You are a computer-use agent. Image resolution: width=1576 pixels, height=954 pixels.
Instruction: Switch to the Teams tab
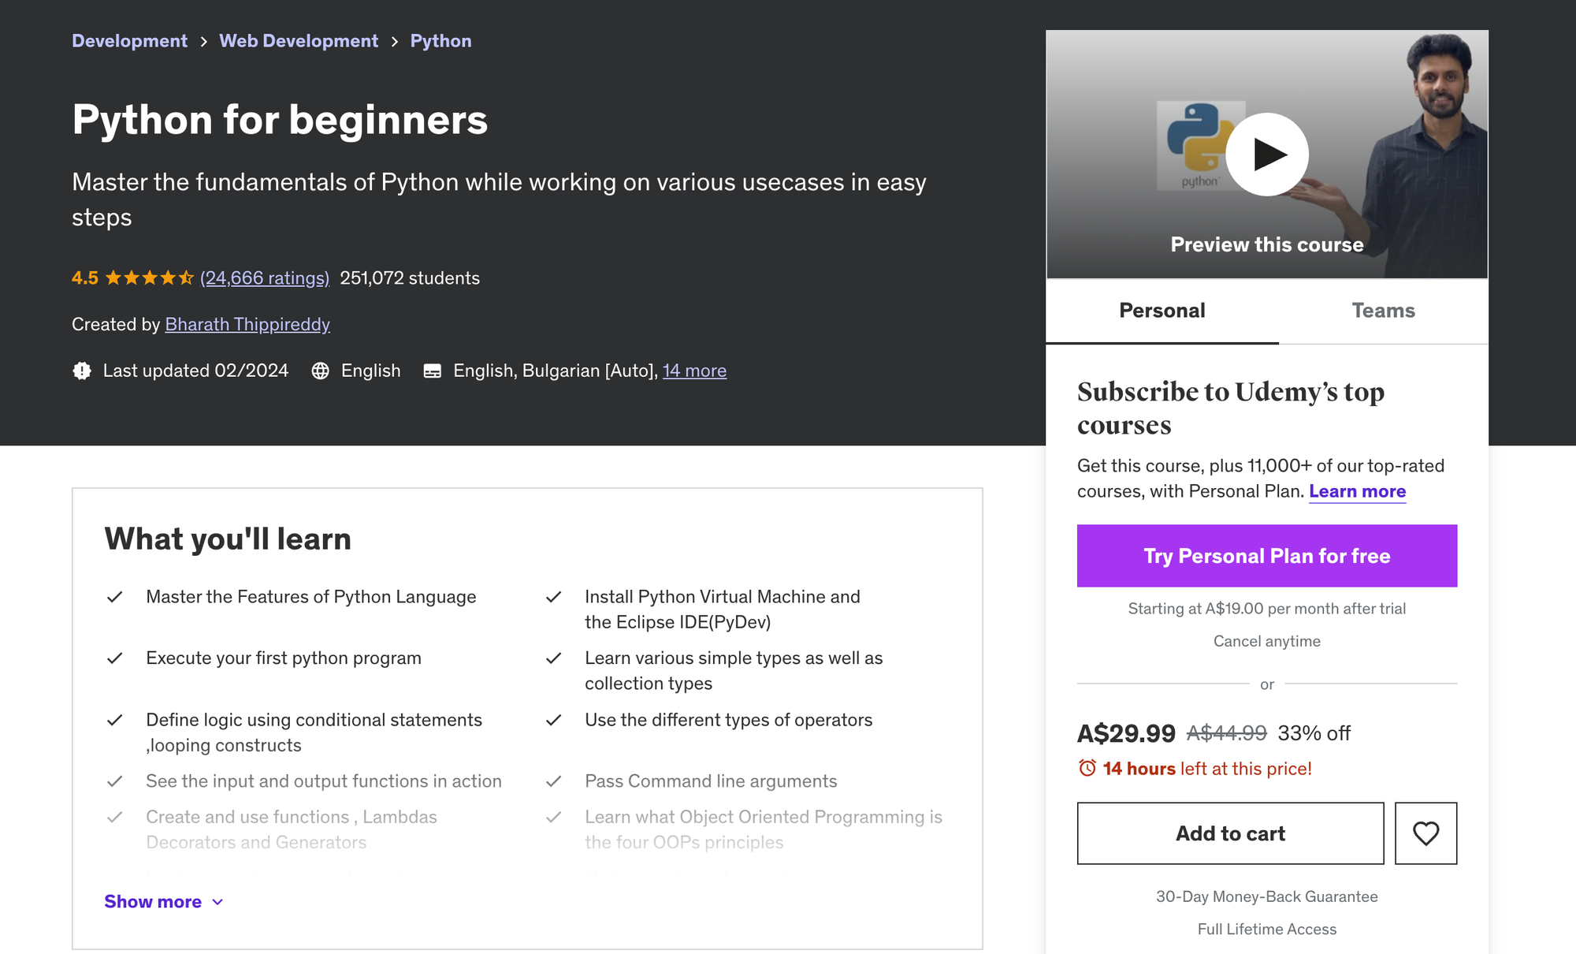[1383, 311]
